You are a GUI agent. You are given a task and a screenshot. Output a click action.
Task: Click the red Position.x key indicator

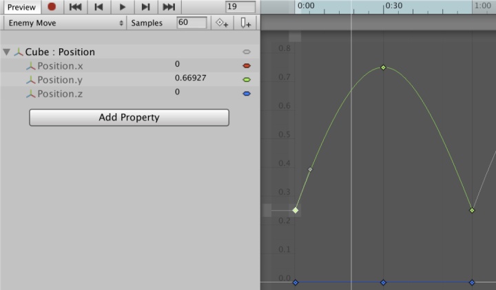click(247, 65)
